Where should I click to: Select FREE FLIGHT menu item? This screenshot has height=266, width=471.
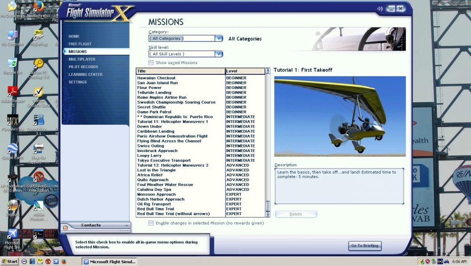pyautogui.click(x=80, y=44)
